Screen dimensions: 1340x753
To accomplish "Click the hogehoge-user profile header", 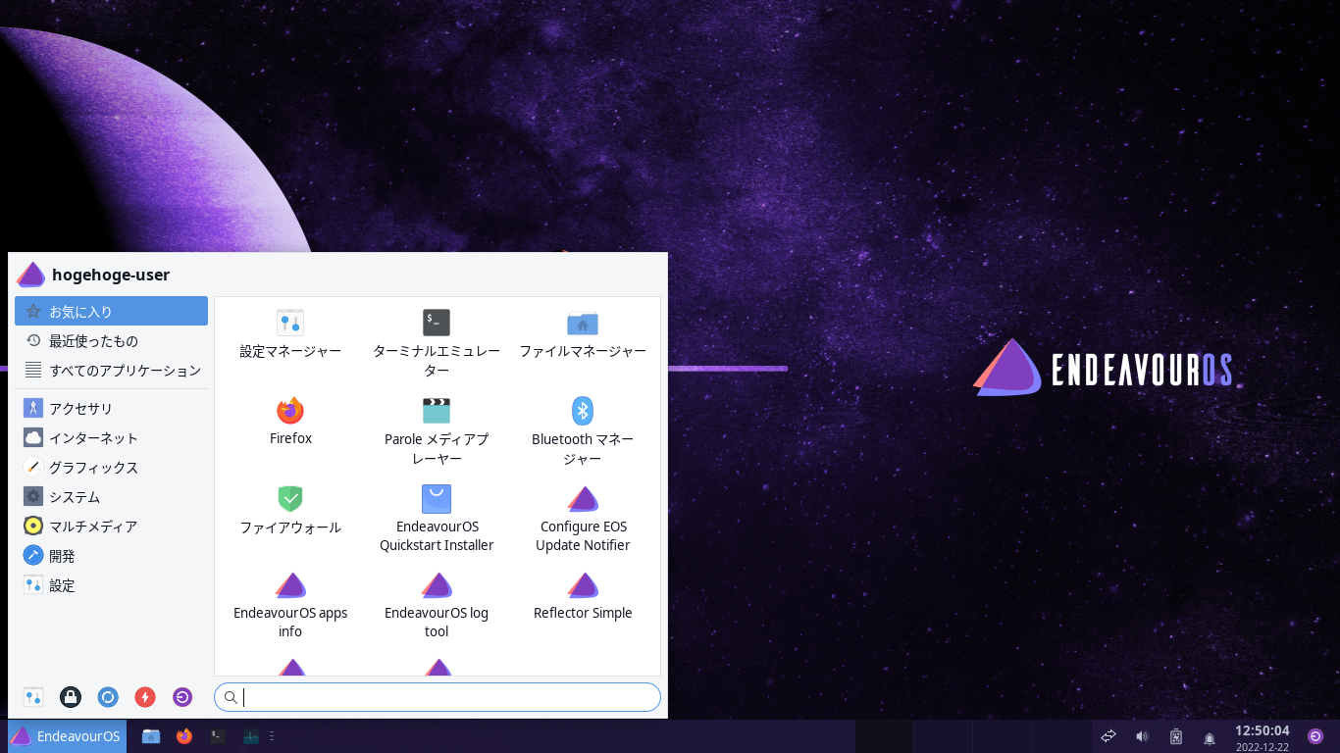I will tap(93, 275).
